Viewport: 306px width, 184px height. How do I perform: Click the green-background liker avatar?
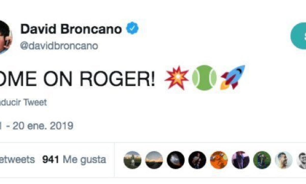tap(262, 160)
